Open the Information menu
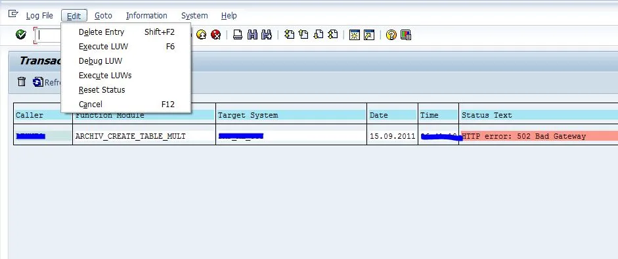618x259 pixels. [x=146, y=16]
